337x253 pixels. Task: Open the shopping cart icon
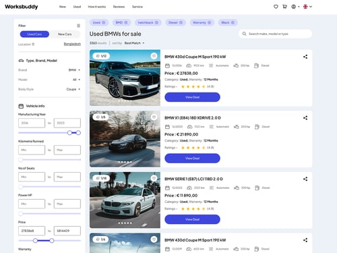pos(284,7)
